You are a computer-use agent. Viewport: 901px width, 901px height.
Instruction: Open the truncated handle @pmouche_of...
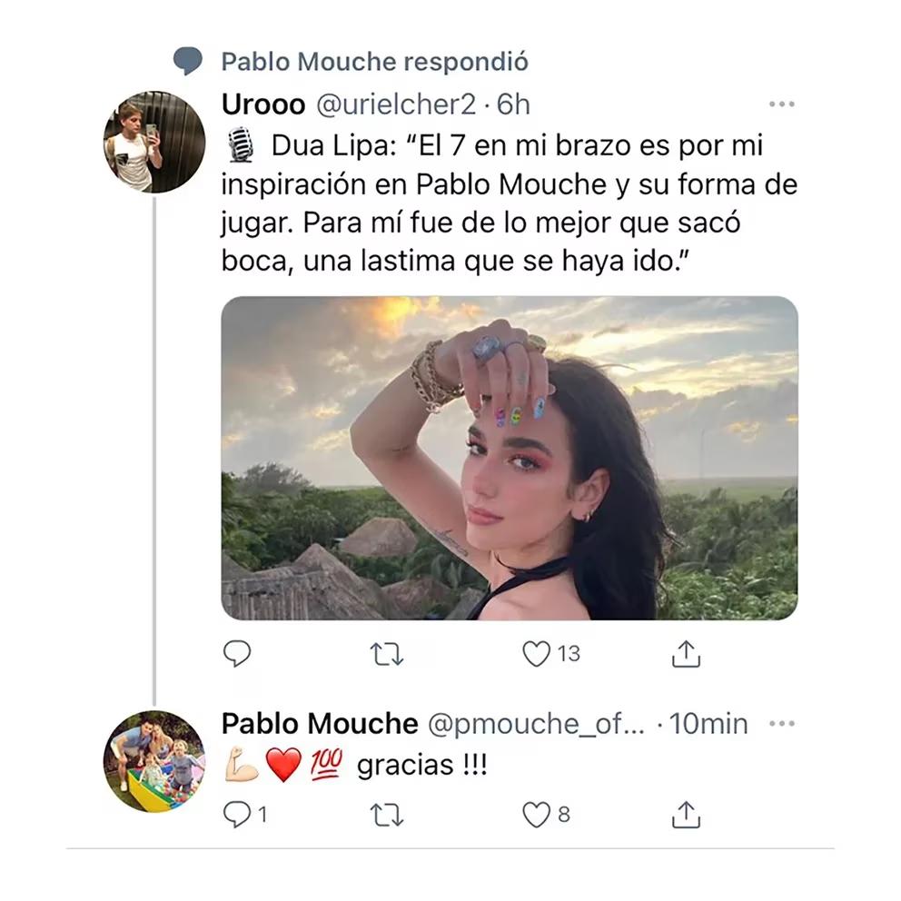click(x=536, y=724)
